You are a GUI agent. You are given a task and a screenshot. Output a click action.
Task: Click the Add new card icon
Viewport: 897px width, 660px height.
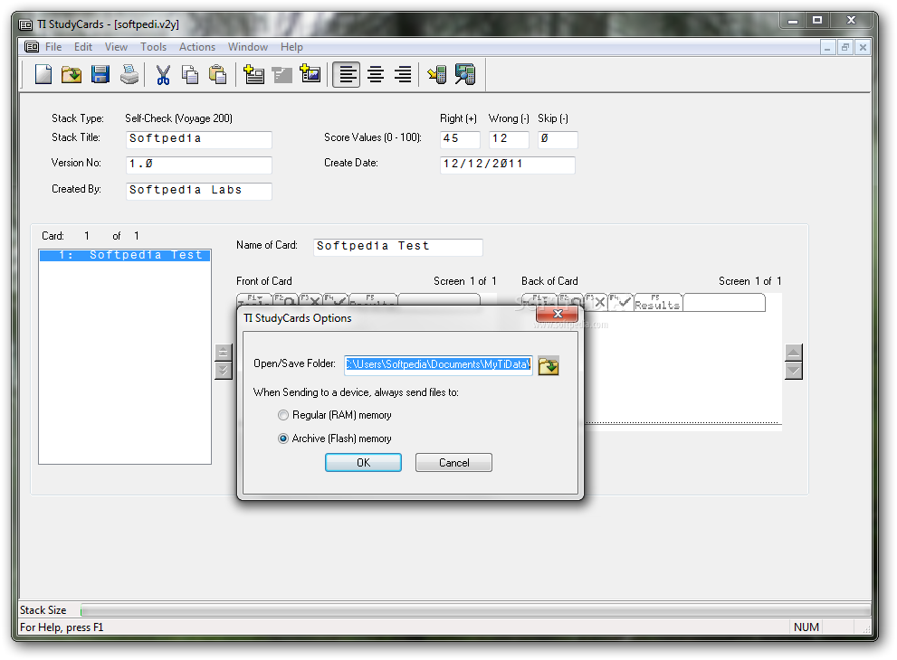[x=253, y=74]
